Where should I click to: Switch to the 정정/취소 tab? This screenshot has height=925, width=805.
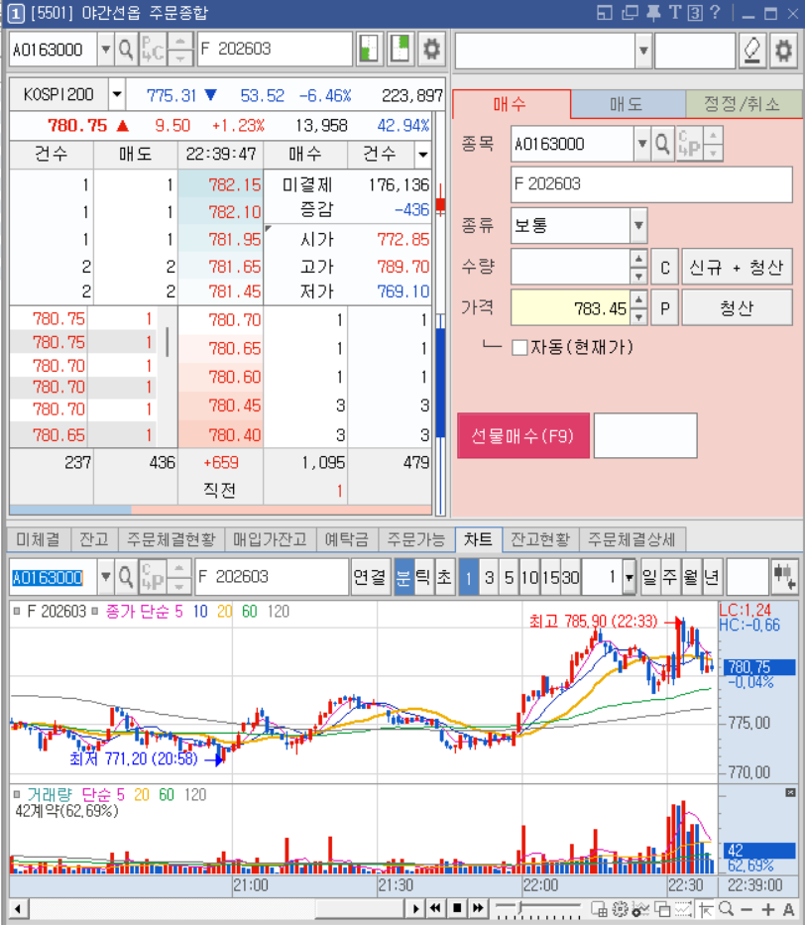[x=742, y=104]
